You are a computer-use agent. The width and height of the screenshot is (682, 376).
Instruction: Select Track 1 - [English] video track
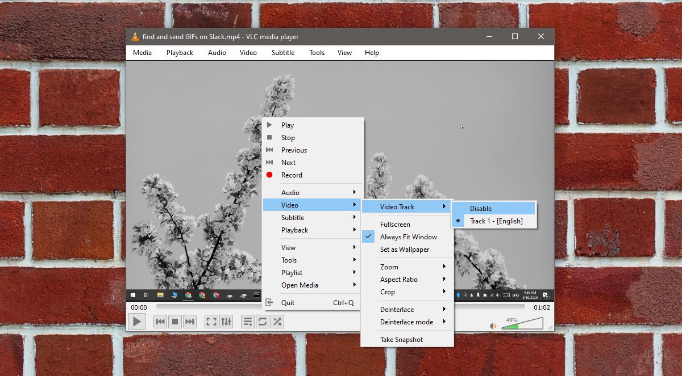click(x=494, y=221)
